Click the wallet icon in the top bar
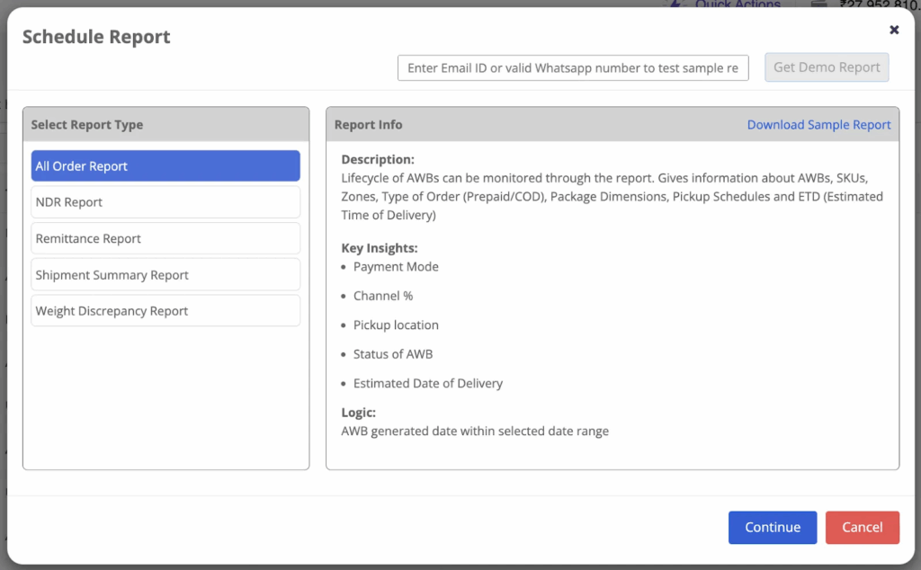Screen dimensions: 921x570 click(x=818, y=4)
